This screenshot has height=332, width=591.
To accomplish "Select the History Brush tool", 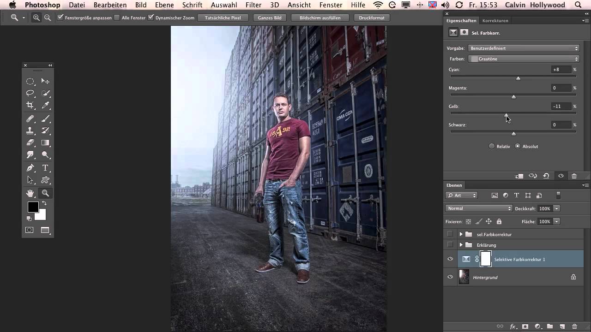I will [45, 130].
